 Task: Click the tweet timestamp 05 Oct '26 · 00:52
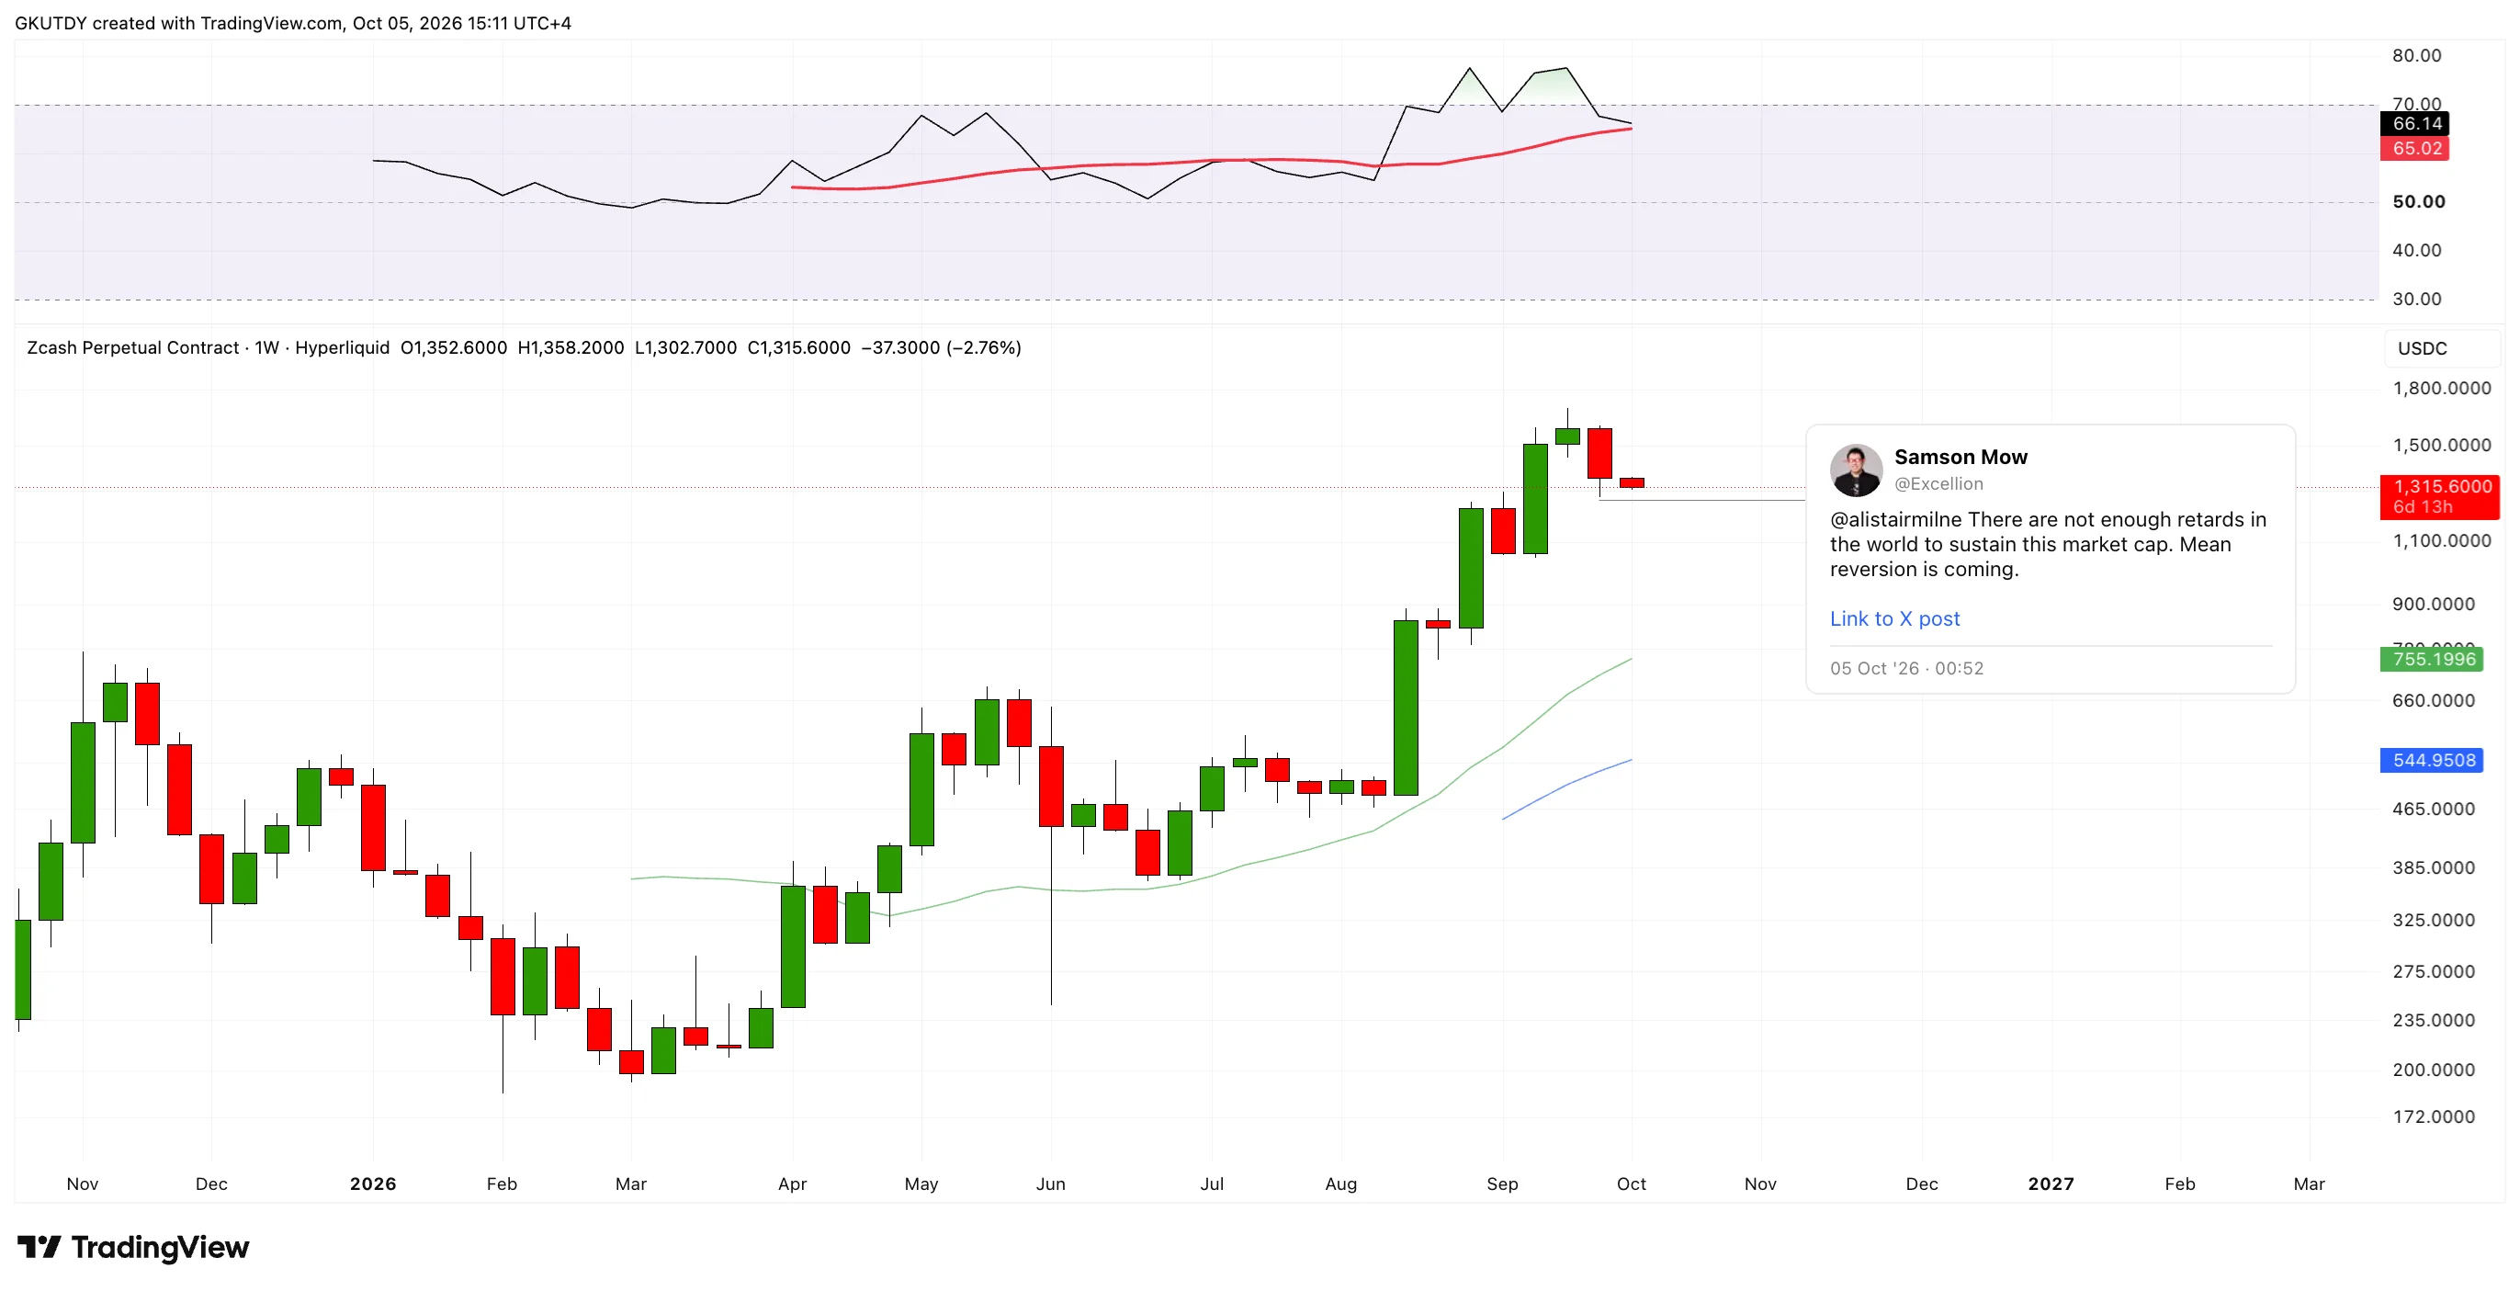(1905, 669)
